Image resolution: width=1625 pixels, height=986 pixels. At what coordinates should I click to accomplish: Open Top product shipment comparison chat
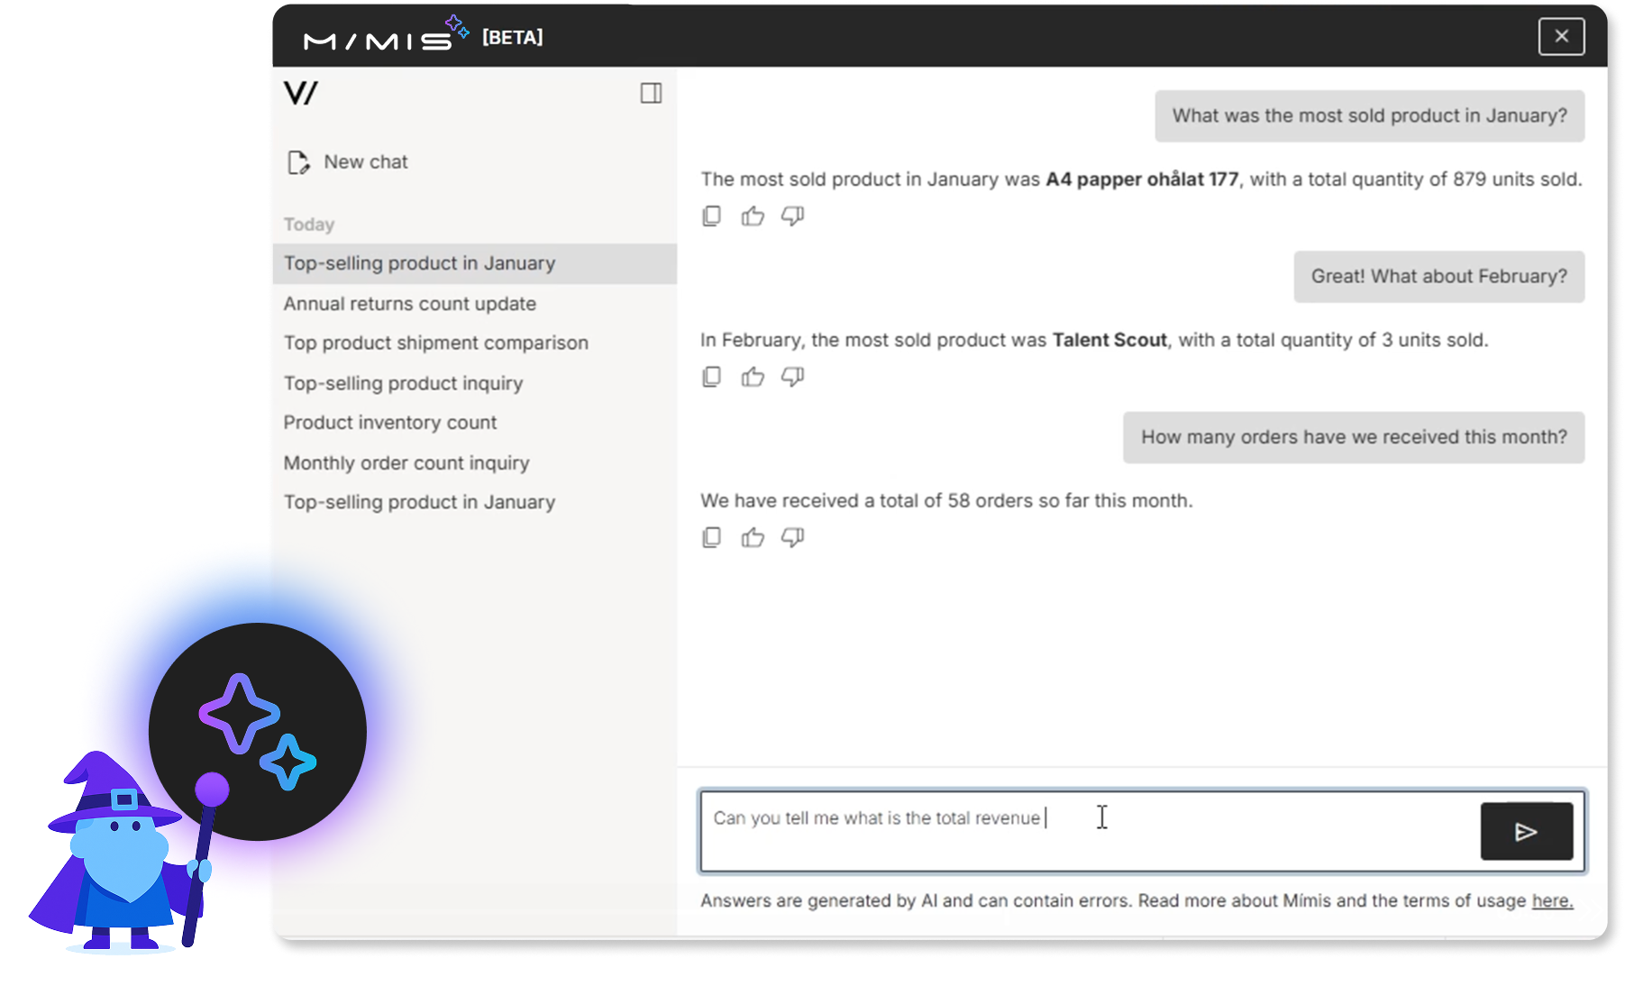point(435,343)
